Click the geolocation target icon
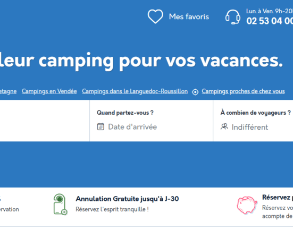The height and width of the screenshot is (229, 293). pos(195,92)
